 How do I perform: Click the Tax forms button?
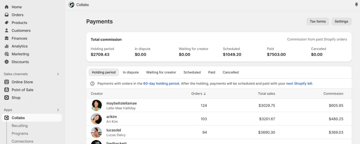[318, 22]
